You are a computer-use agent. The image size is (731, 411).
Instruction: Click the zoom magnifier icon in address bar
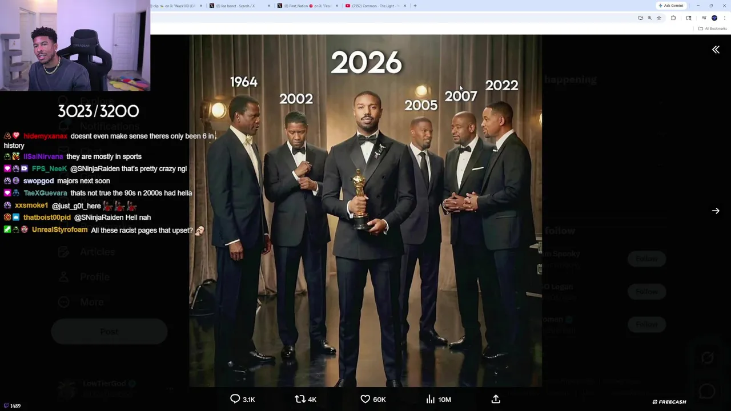coord(649,18)
